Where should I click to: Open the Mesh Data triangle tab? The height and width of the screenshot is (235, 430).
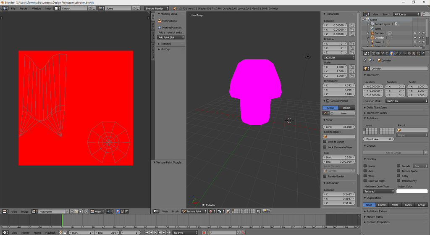tap(405, 53)
